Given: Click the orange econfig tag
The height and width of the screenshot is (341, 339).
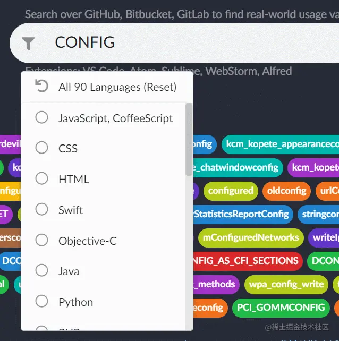Looking at the screenshot, I should 210,308.
